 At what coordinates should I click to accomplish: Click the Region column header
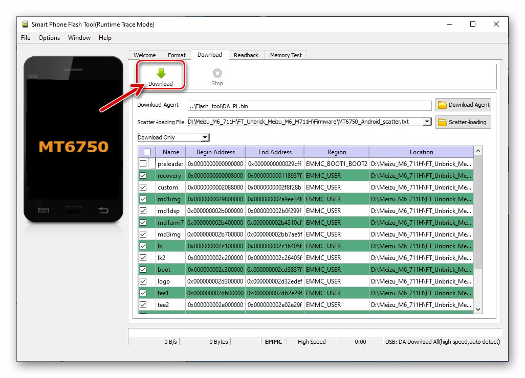click(337, 152)
